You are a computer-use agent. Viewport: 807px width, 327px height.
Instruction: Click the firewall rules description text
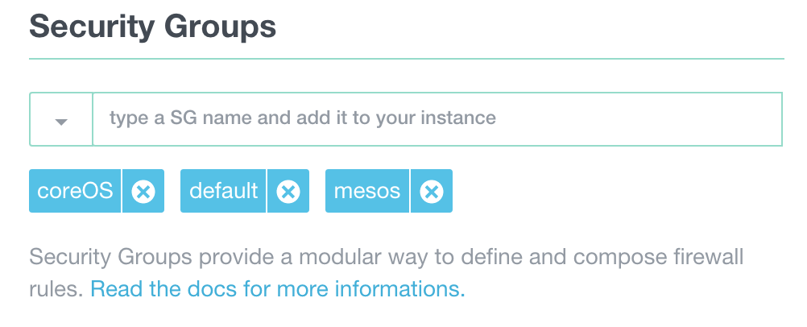(x=386, y=259)
